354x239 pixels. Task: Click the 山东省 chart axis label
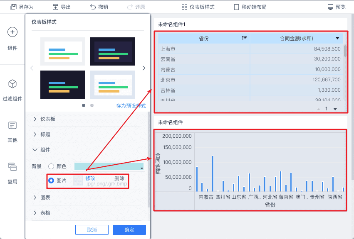click(x=239, y=197)
